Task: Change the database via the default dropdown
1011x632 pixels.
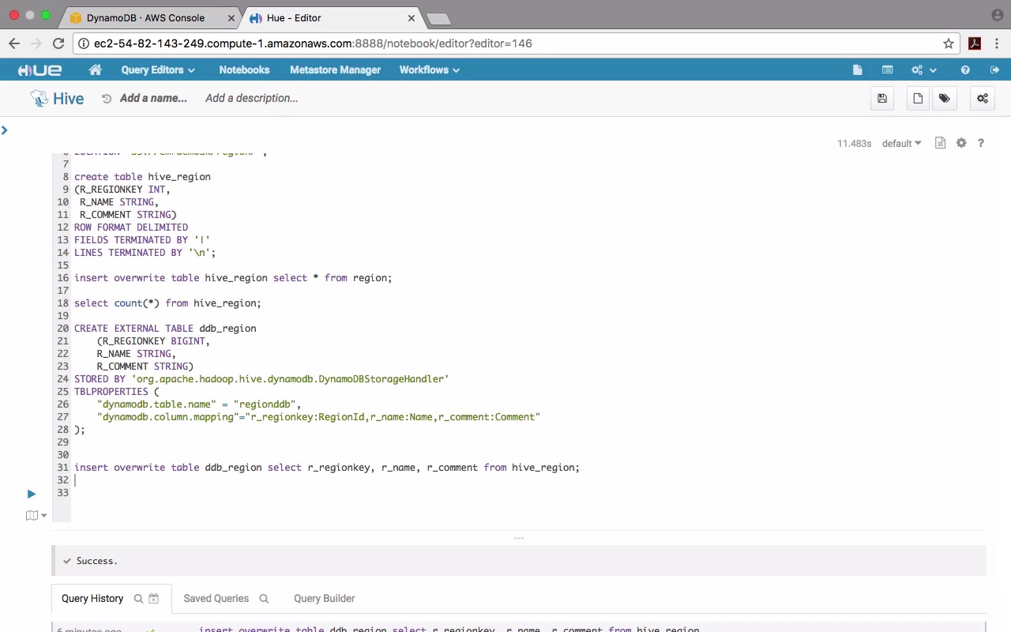Action: (901, 144)
